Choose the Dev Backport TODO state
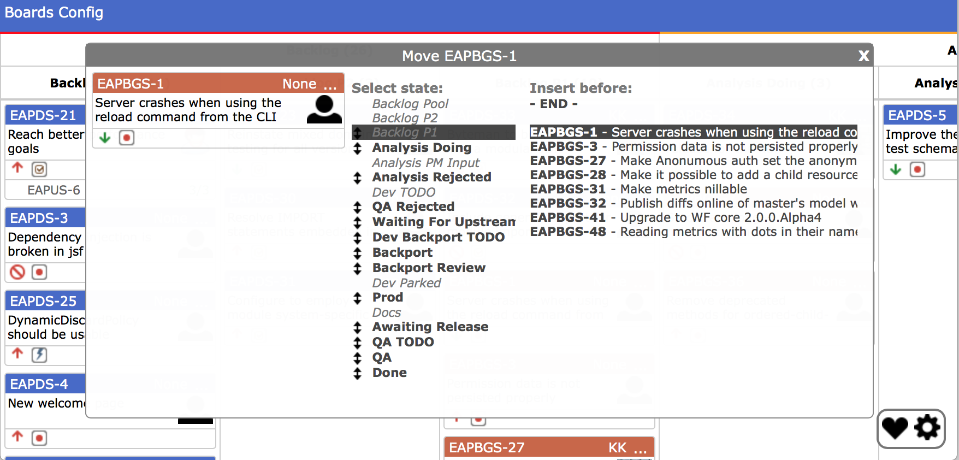 click(x=438, y=237)
